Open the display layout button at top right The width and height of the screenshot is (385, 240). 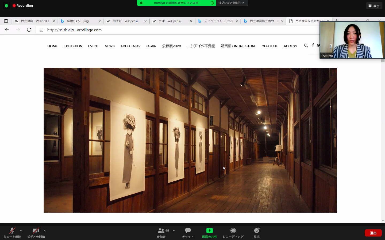coord(374,6)
